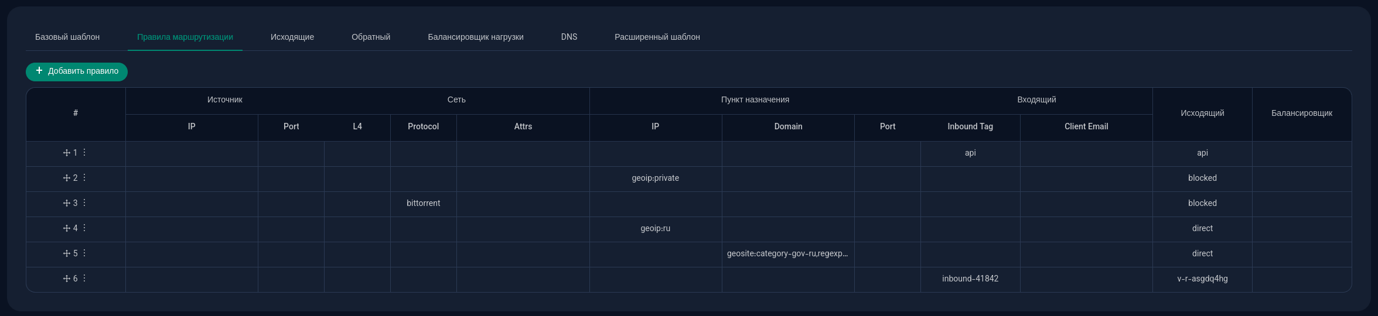Open the three-dot menu for rule 1
The height and width of the screenshot is (316, 1378).
coord(84,152)
